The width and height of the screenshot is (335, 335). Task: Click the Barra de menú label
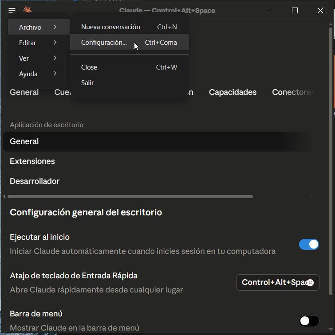pyautogui.click(x=36, y=314)
